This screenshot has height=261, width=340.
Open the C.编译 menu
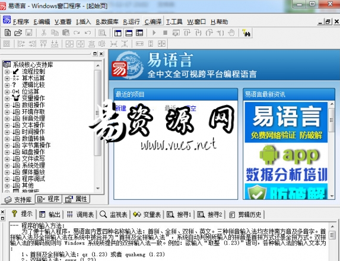153,22
